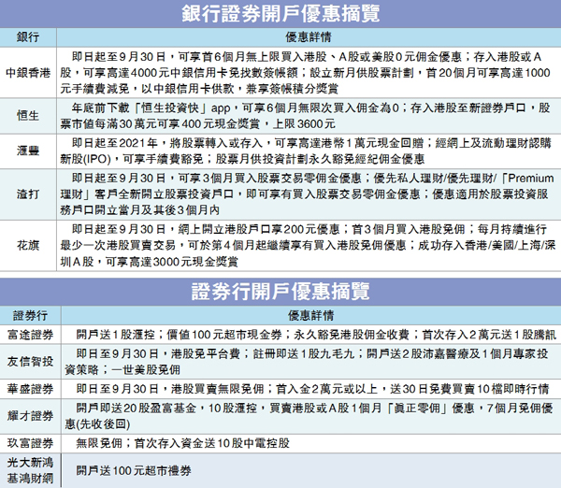The height and width of the screenshot is (488, 561).
Task: Click the 光大新鴻基鴻財網 name cell
Action: pyautogui.click(x=29, y=469)
